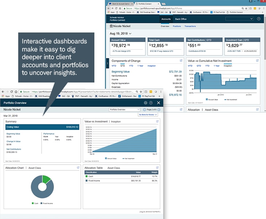The image size is (266, 219).
Task: Select the Positions sub-tab
Action: tap(177, 26)
